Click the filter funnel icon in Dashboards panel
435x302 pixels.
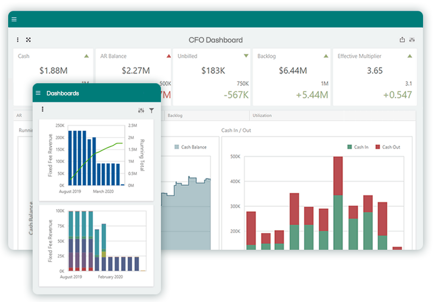[152, 110]
